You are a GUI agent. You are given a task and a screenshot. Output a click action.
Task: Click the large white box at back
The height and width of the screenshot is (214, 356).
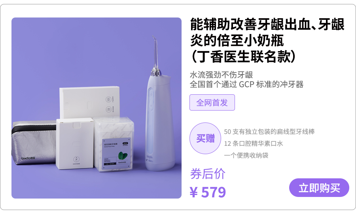pos(90,102)
